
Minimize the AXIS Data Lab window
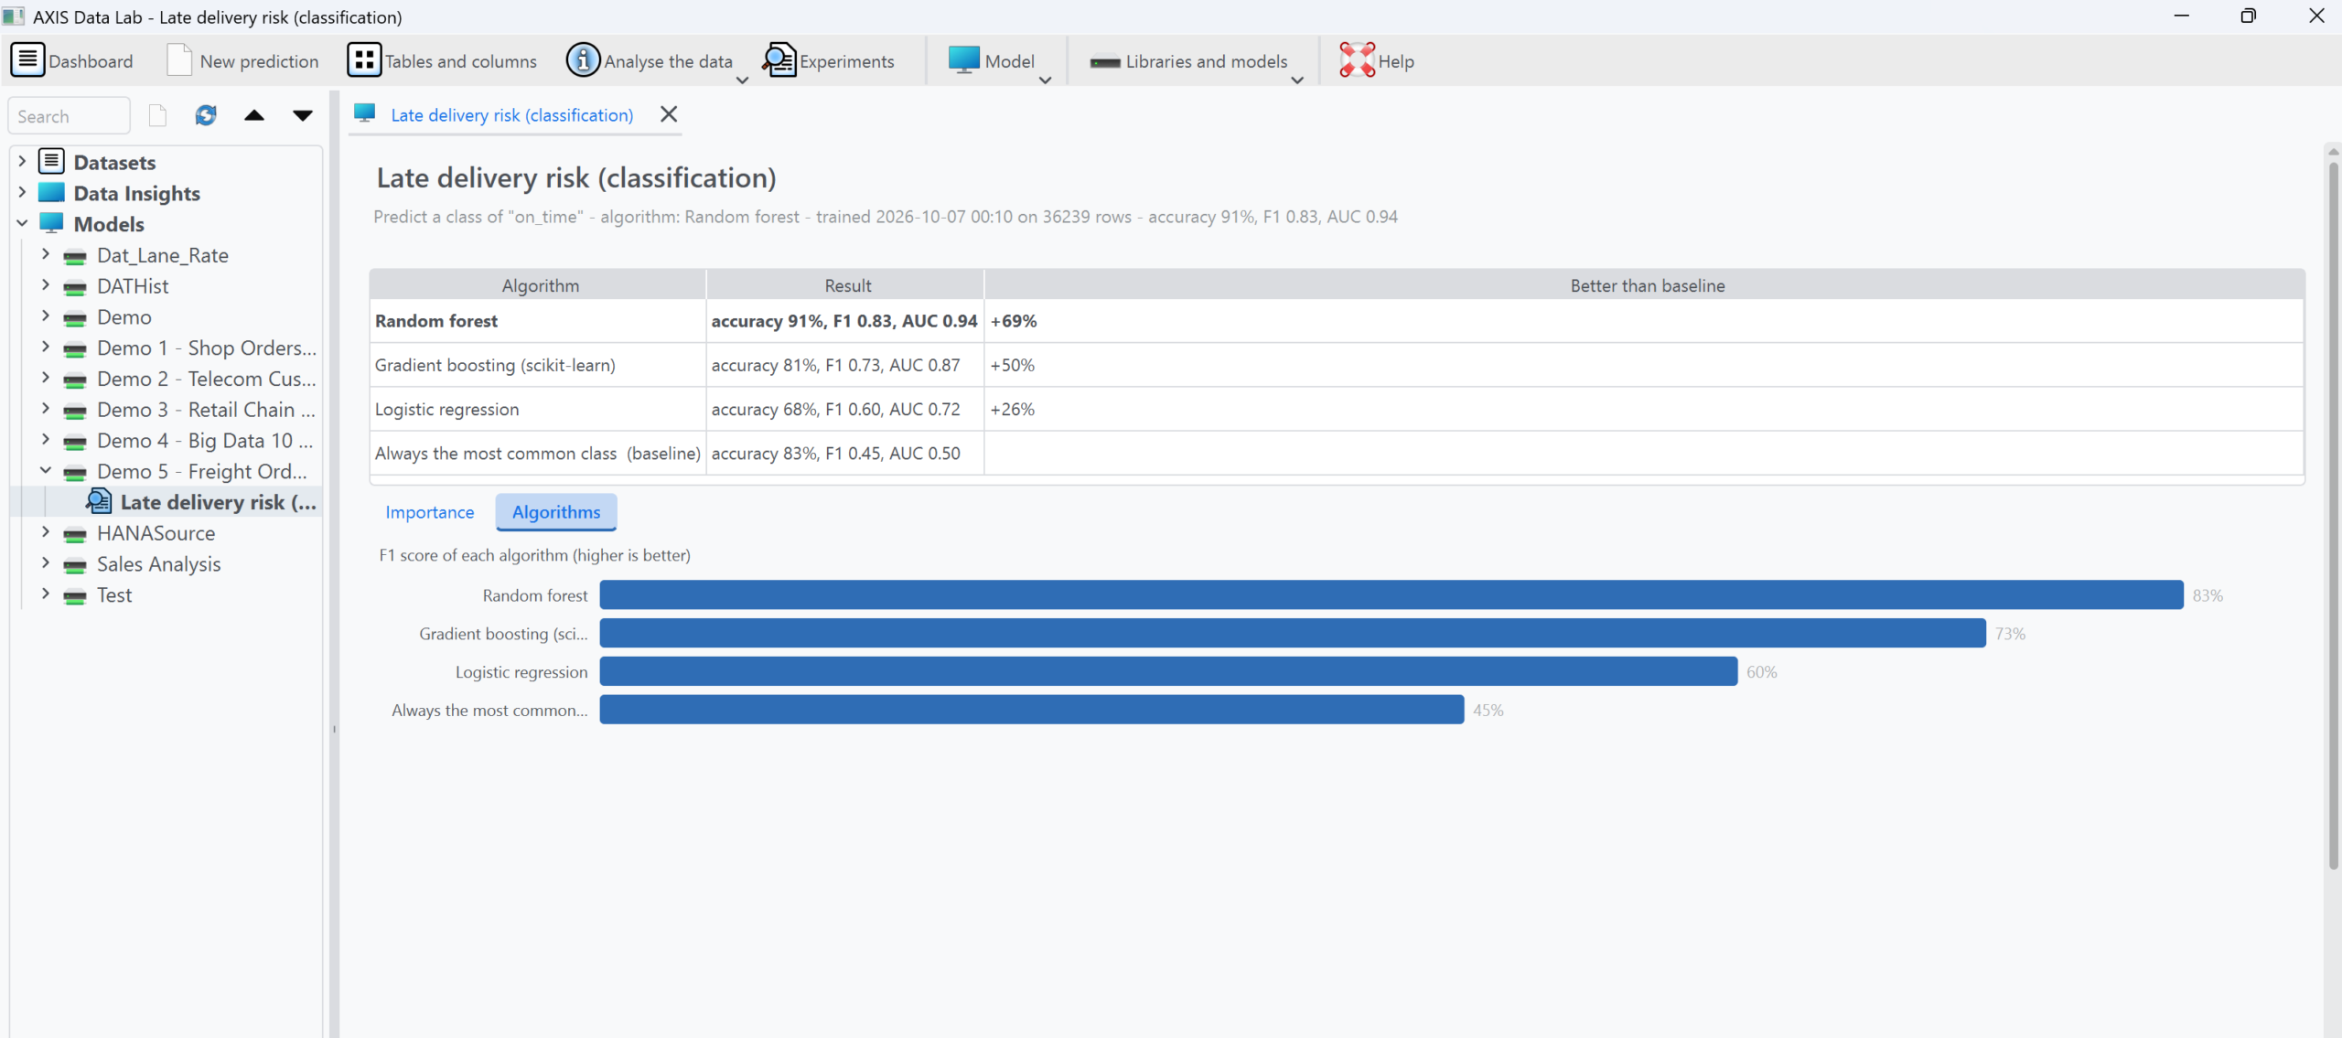2182,16
